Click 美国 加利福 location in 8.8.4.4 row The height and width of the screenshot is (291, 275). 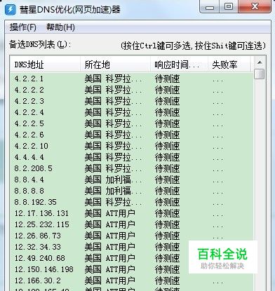113,180
